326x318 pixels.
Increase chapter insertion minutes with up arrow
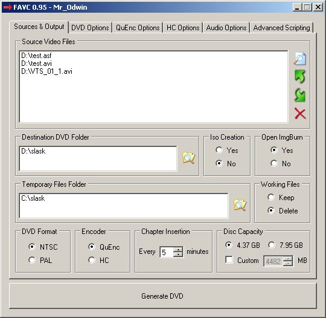coord(178,249)
